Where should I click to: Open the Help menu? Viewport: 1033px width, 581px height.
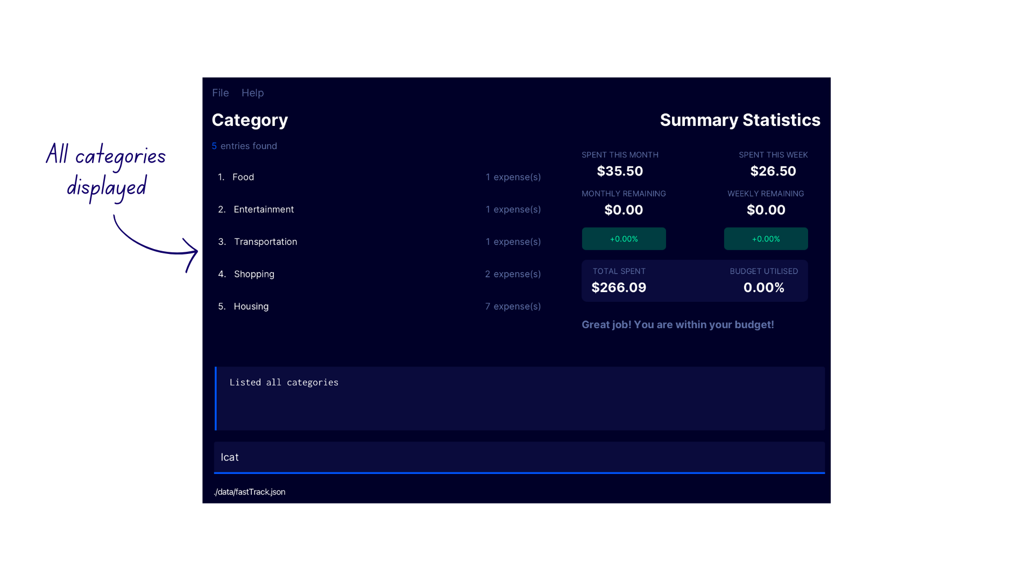click(x=252, y=93)
